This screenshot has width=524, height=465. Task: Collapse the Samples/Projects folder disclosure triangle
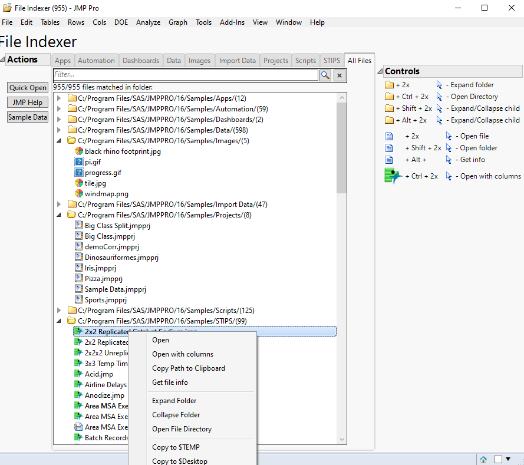(x=58, y=215)
